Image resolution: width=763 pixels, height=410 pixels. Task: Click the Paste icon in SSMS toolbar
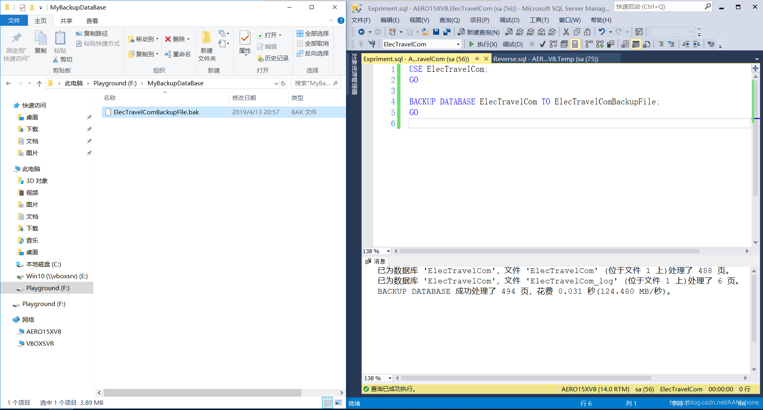[x=587, y=32]
